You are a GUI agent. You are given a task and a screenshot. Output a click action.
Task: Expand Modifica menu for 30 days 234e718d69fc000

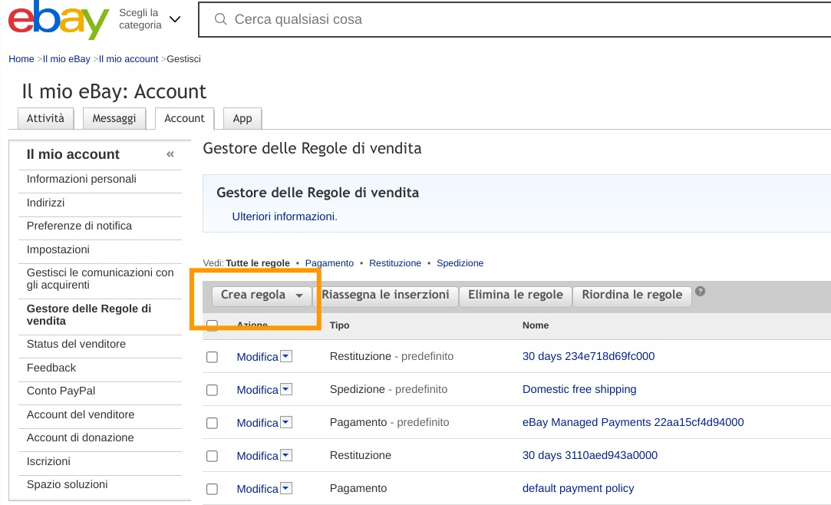point(286,356)
